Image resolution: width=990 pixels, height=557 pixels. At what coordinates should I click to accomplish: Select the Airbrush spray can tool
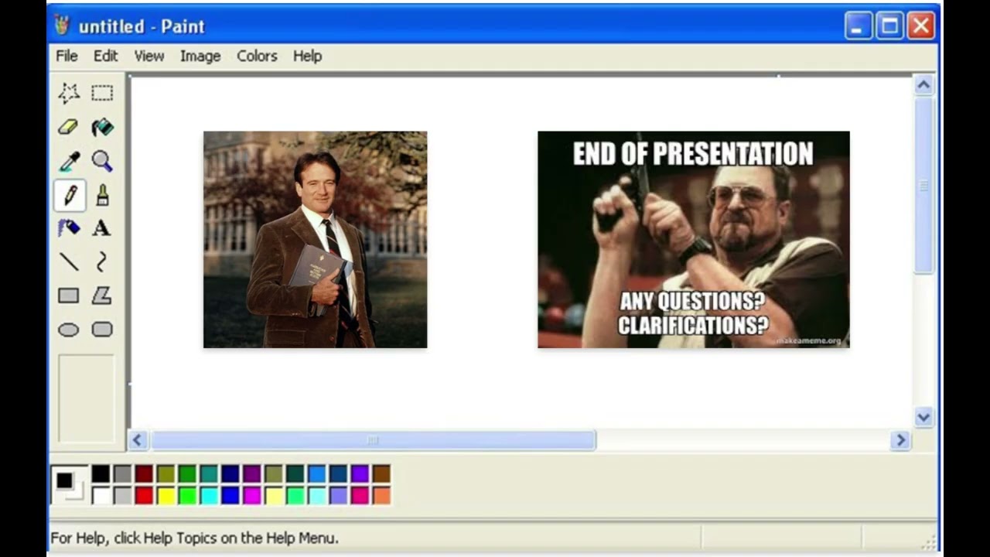(69, 228)
